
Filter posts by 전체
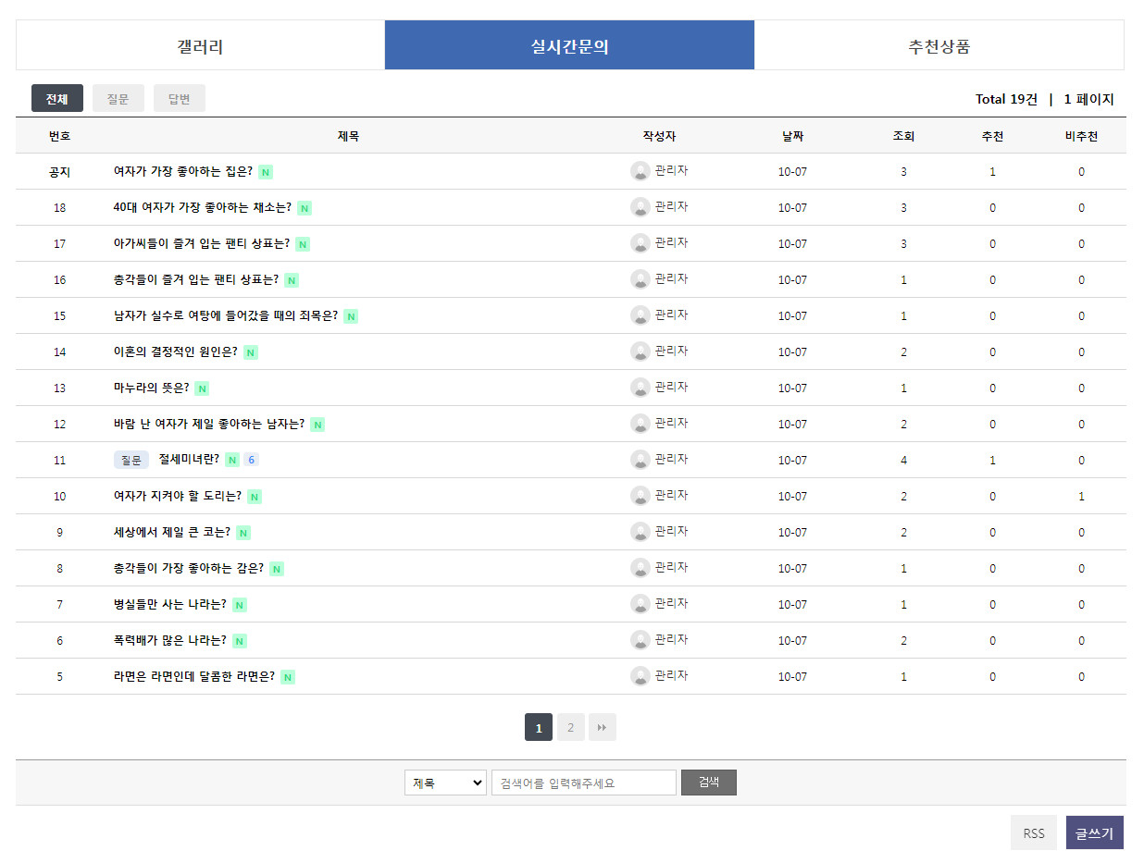tap(57, 99)
